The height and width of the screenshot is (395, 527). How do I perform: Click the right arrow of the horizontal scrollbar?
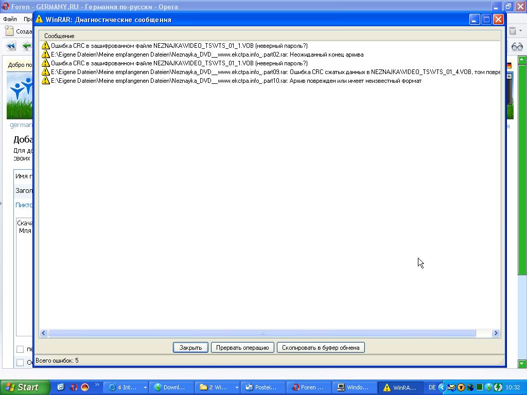[496, 333]
